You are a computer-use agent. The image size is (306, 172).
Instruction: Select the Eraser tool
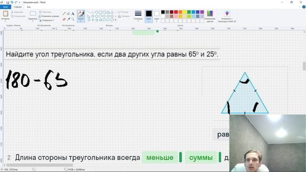coord(64,19)
